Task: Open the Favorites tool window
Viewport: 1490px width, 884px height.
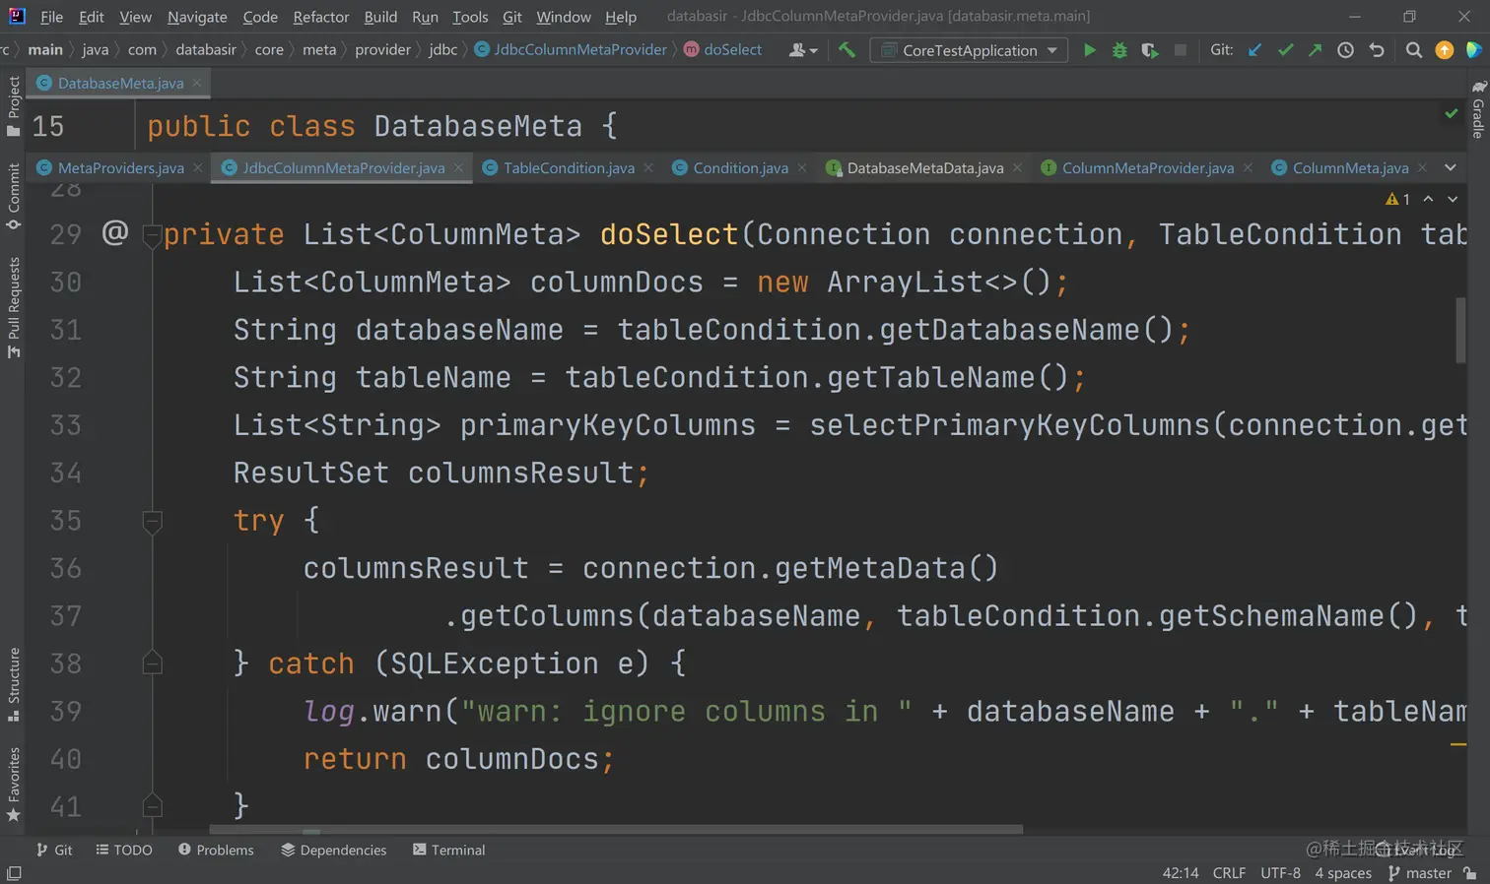Action: (x=14, y=785)
